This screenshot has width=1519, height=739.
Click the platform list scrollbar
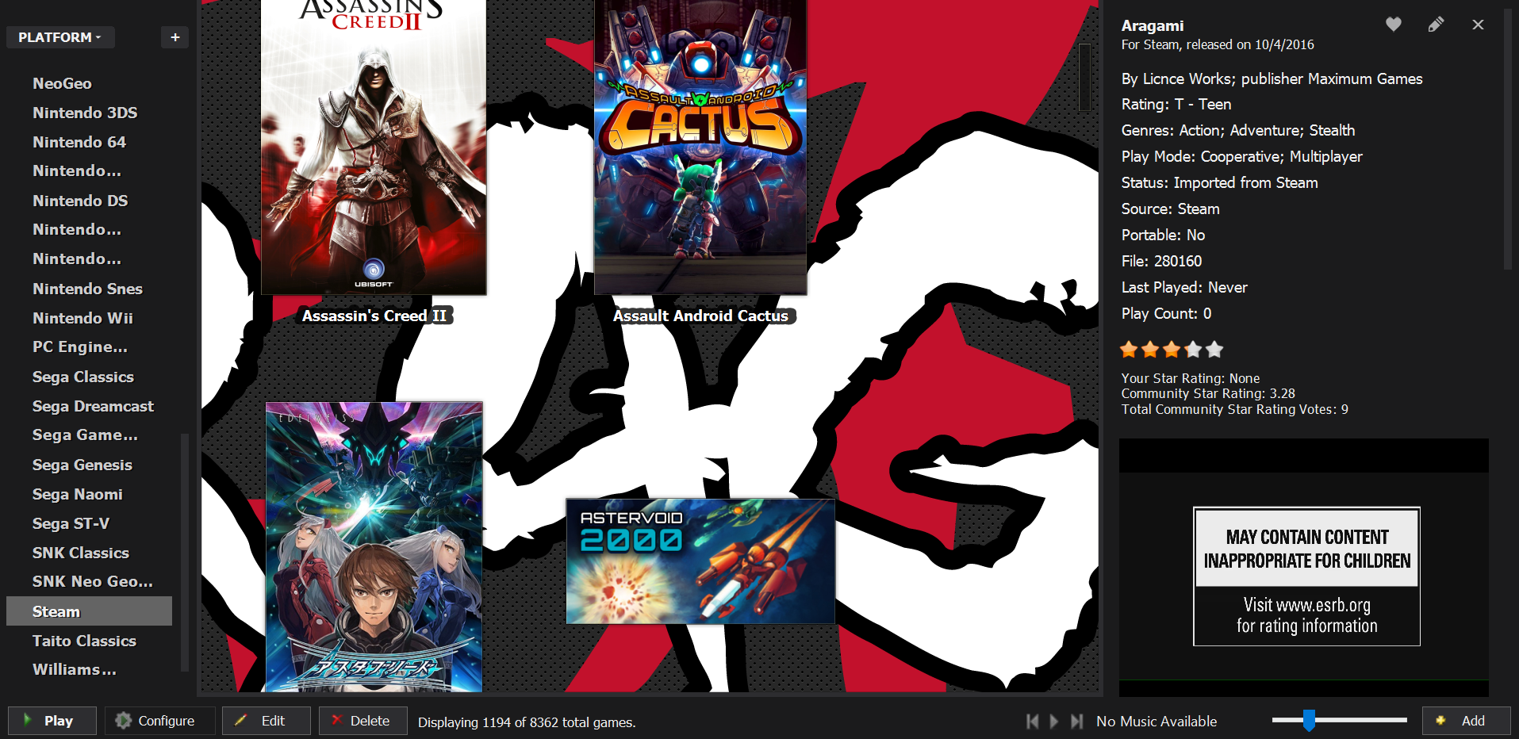185,551
